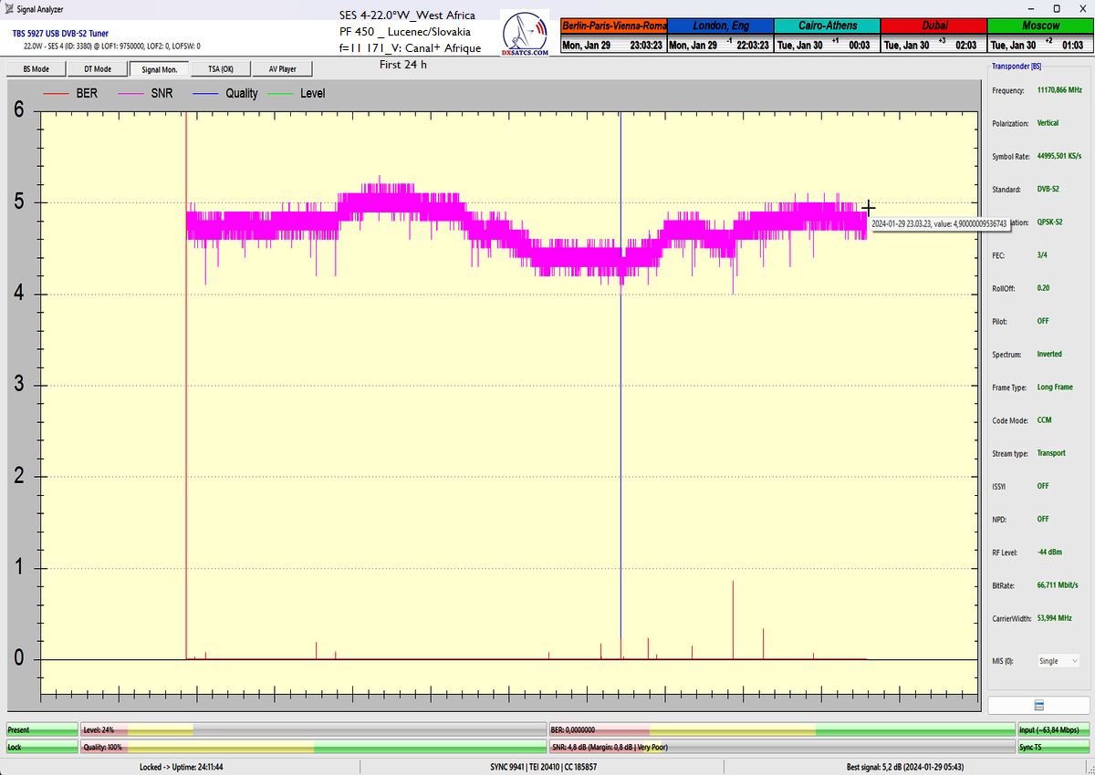Click the Signal Analyzer title bar icon
Screen dimensions: 1095x775
(x=8, y=9)
